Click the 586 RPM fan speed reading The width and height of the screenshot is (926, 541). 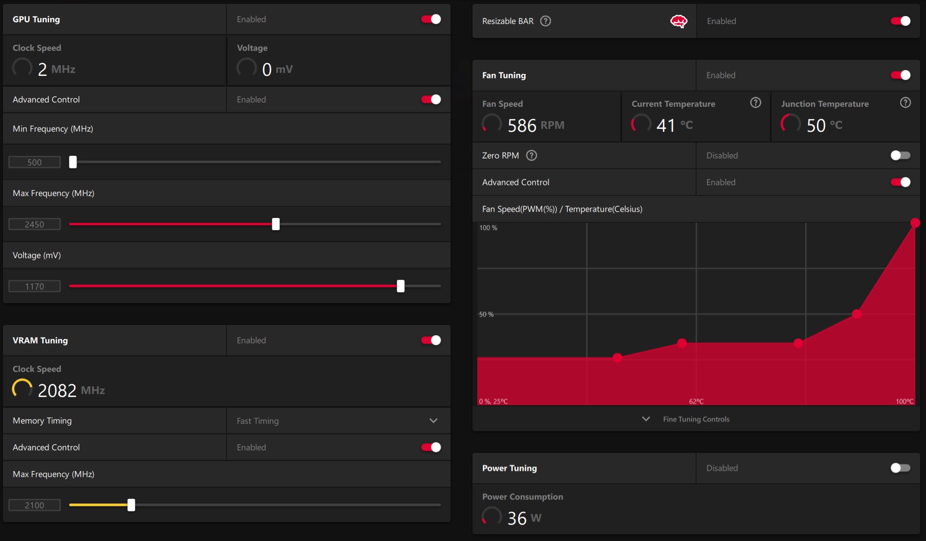[536, 126]
